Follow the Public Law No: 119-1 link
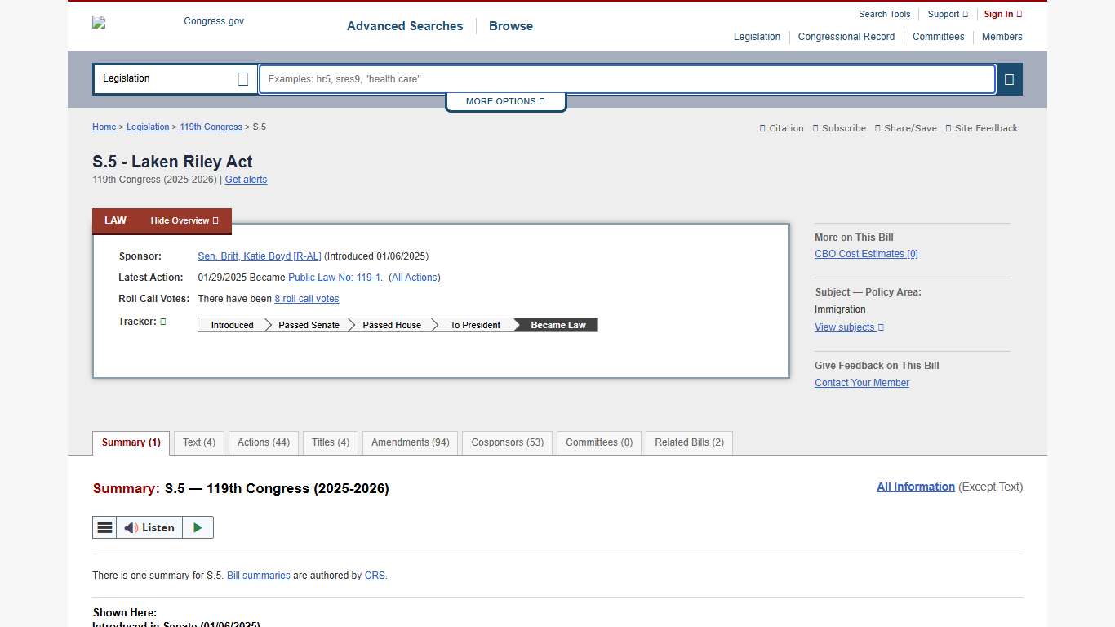Screen dimensions: 1115x627 [x=334, y=278]
